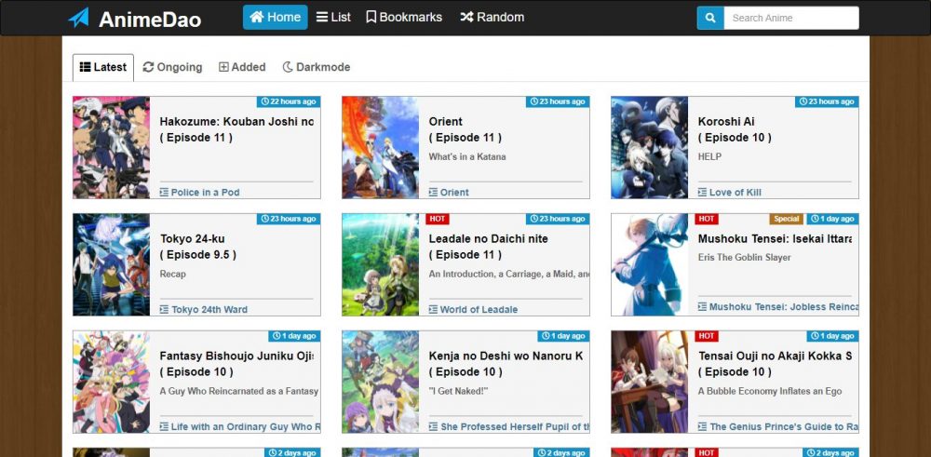Open Life with an Ordinary Guy series link

pos(240,426)
